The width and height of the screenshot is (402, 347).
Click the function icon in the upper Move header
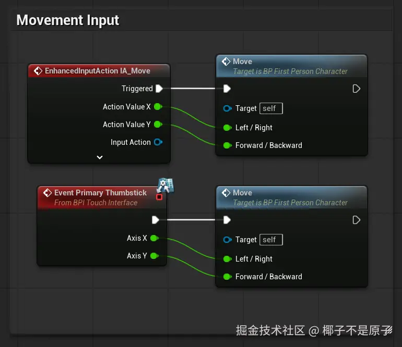226,61
